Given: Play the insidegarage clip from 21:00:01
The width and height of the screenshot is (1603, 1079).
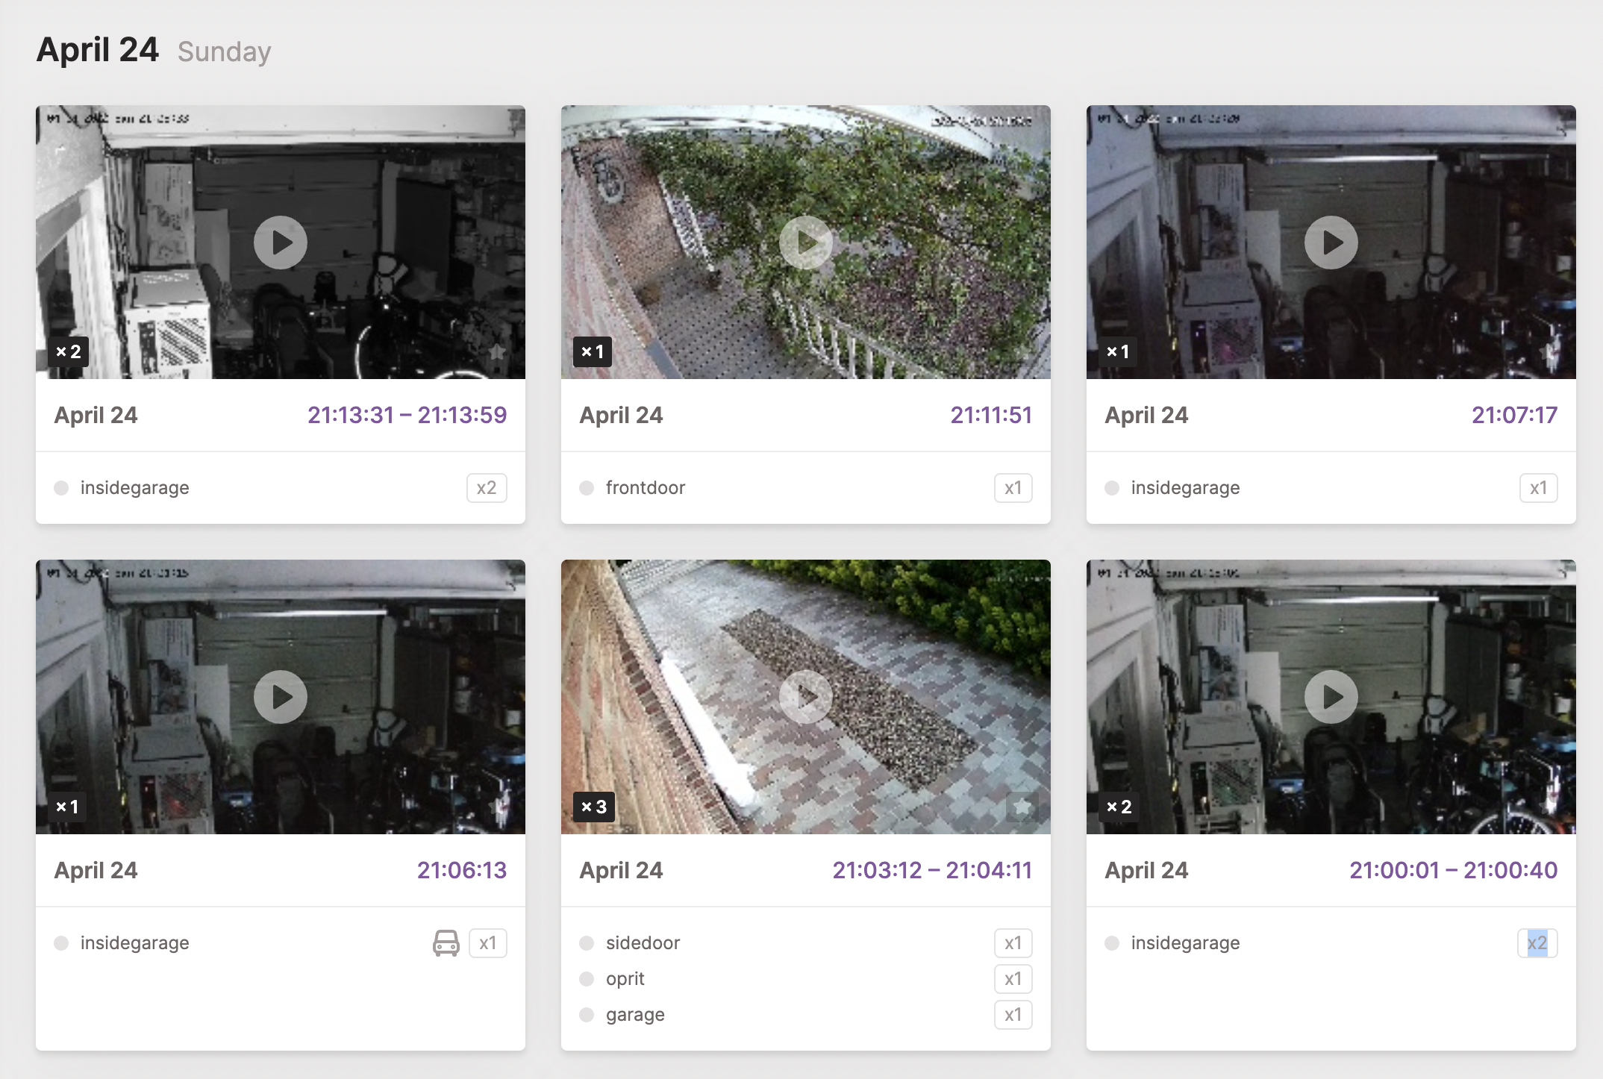Looking at the screenshot, I should [1331, 696].
